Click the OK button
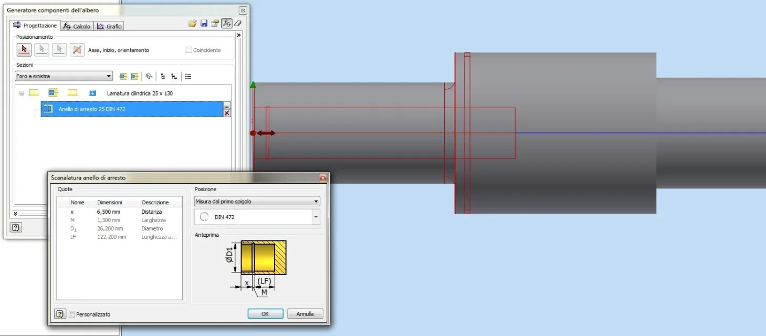The height and width of the screenshot is (336, 766). [x=265, y=314]
